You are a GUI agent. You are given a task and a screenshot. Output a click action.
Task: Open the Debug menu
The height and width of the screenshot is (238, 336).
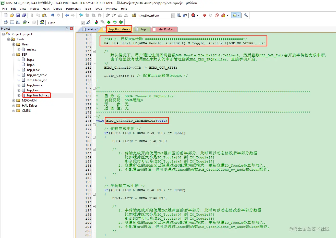58,9
